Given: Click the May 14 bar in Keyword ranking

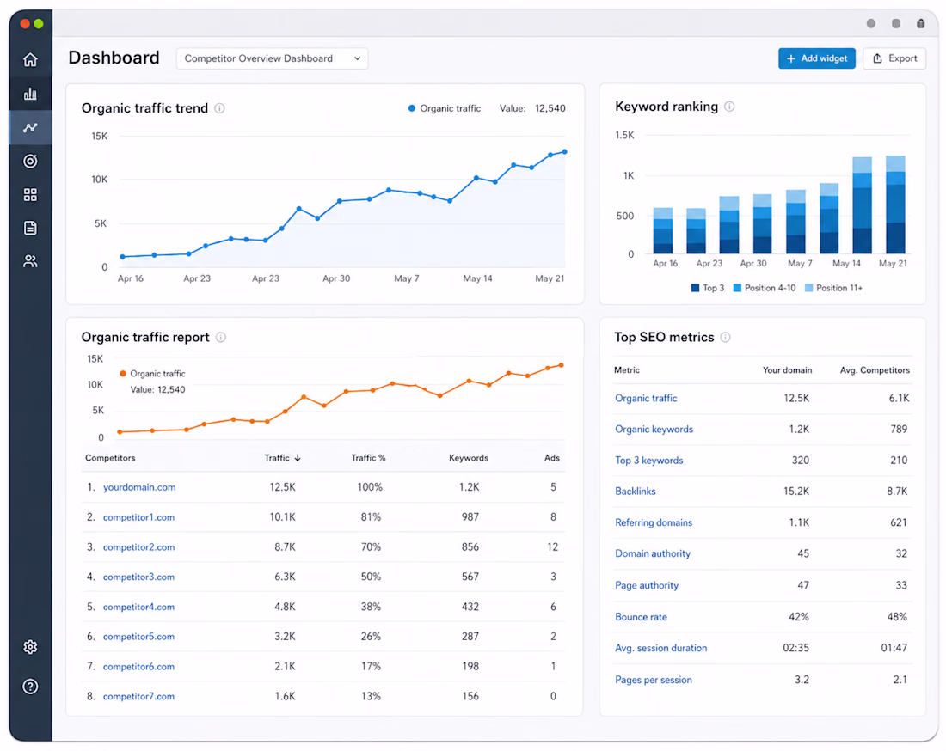Looking at the screenshot, I should click(x=862, y=205).
